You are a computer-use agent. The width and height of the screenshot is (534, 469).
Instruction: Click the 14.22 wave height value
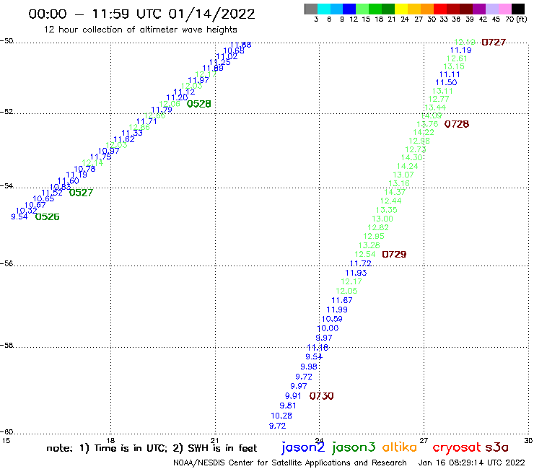(x=424, y=132)
